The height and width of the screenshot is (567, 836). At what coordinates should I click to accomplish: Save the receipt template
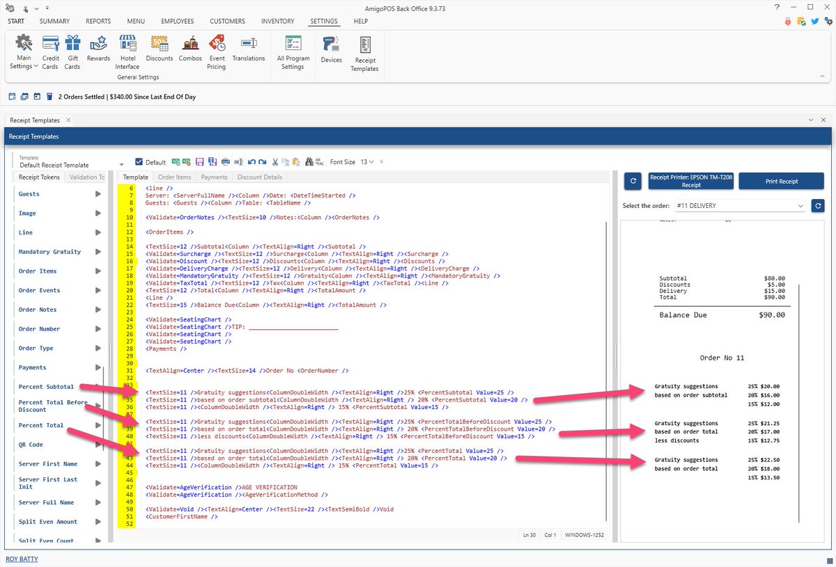(199, 162)
